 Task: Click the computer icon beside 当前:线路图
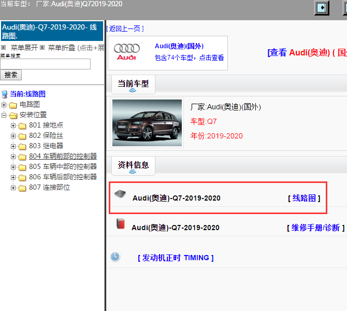coord(5,94)
